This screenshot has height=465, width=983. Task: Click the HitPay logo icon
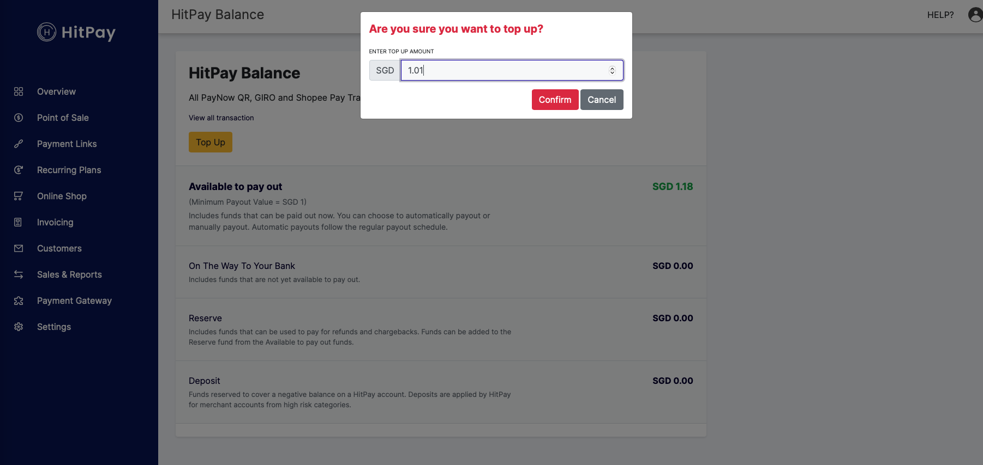(x=46, y=32)
